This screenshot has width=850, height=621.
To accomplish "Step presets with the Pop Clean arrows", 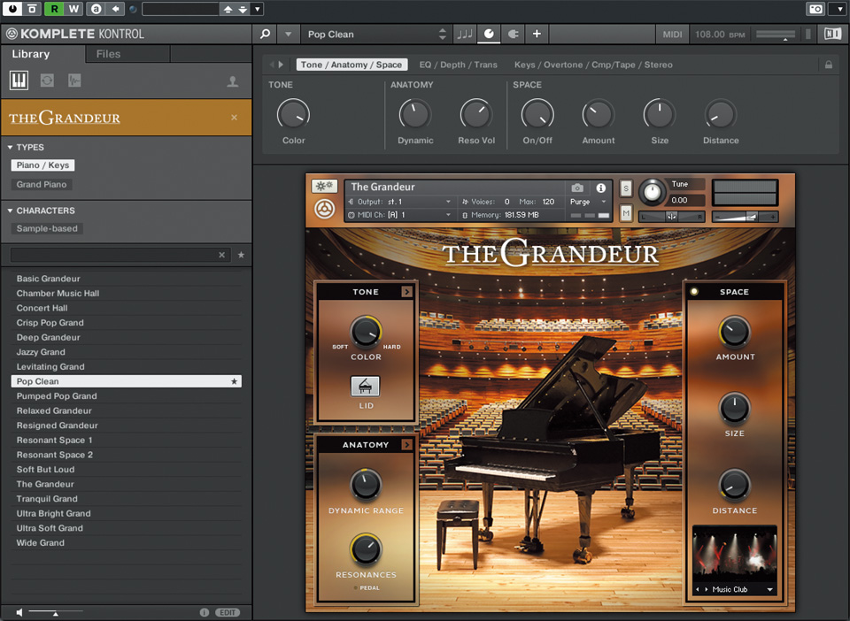I will coord(443,34).
